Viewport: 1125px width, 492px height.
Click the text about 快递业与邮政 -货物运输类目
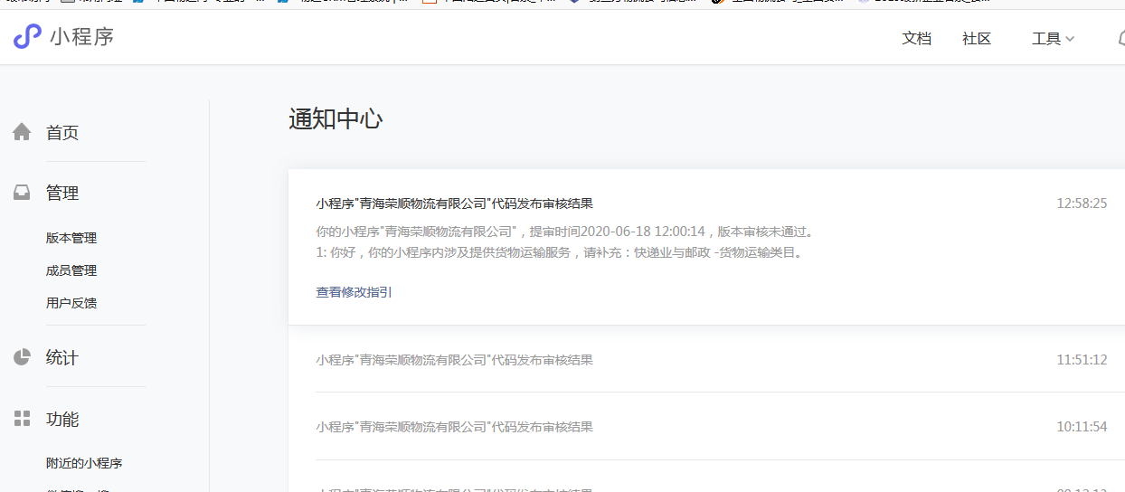(x=560, y=253)
